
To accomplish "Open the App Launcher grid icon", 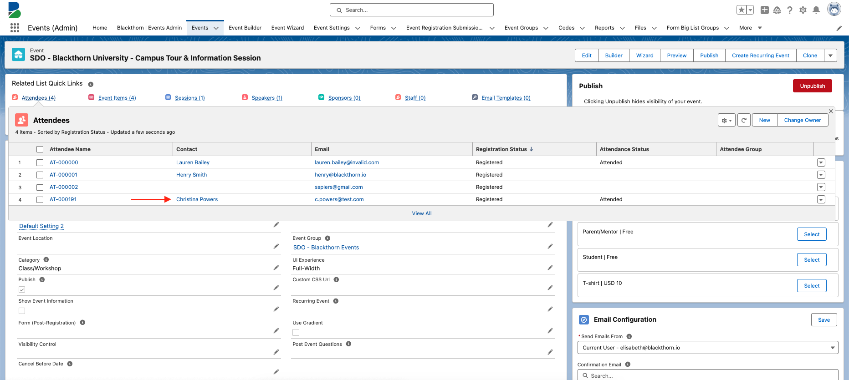I will (15, 28).
